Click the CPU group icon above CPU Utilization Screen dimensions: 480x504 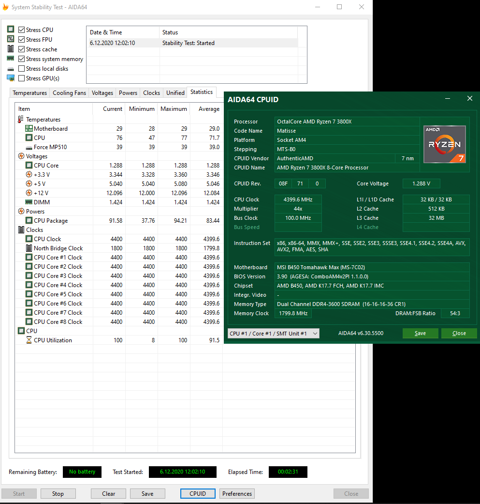point(21,331)
